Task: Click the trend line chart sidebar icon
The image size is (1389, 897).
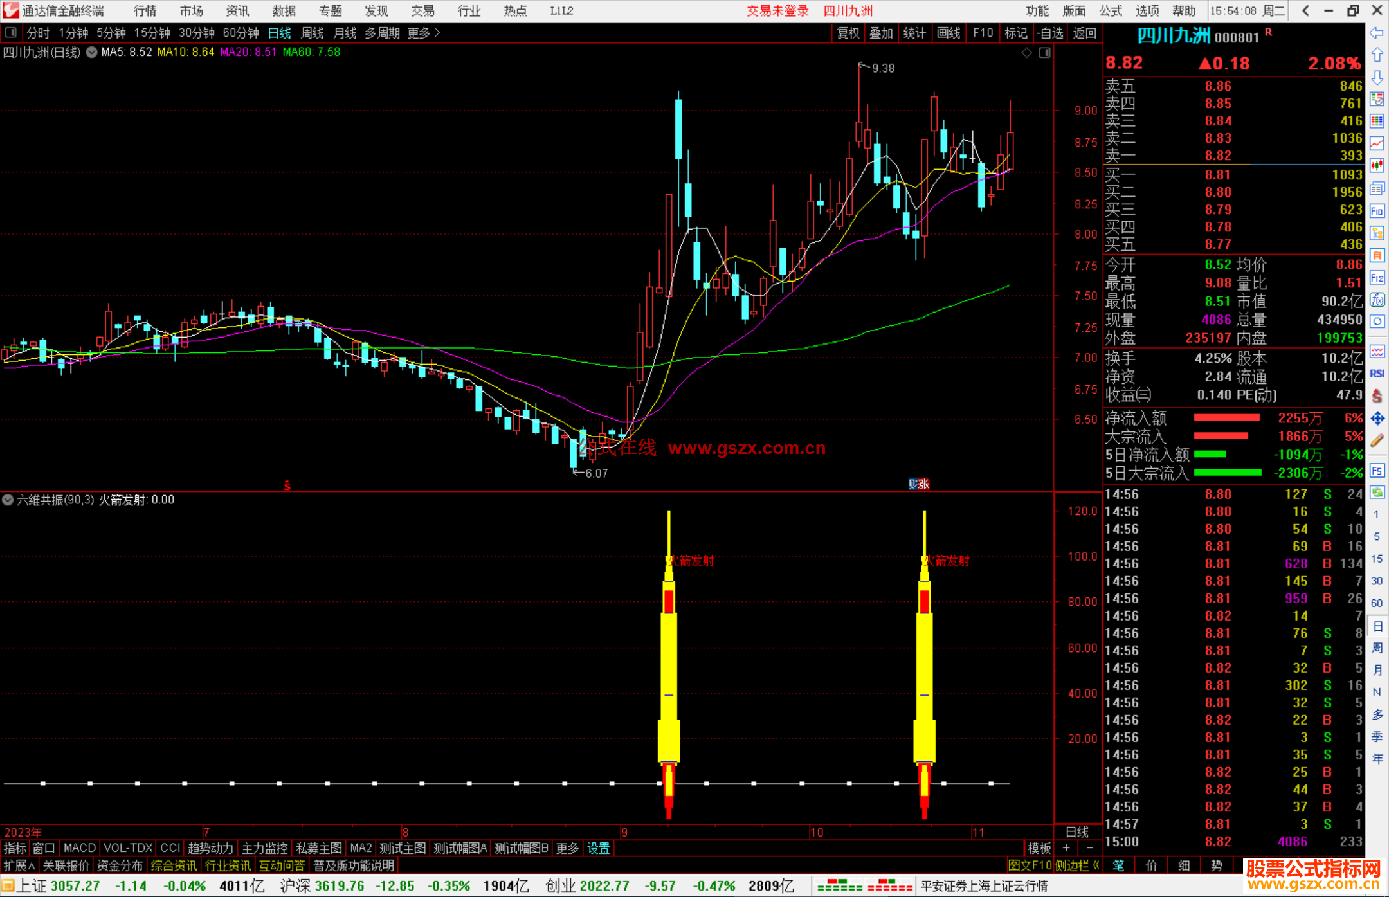Action: tap(1377, 143)
